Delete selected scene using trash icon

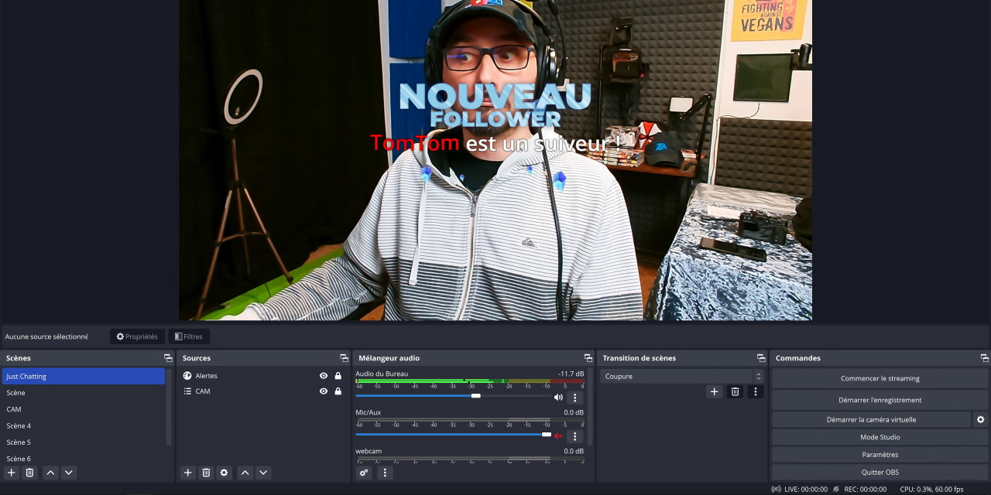30,473
